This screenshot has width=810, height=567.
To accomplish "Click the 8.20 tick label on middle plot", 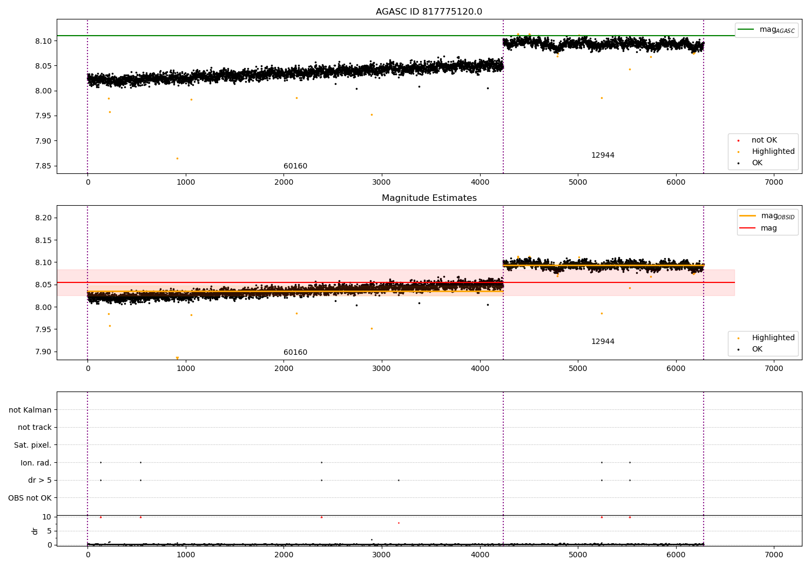I will click(x=43, y=218).
